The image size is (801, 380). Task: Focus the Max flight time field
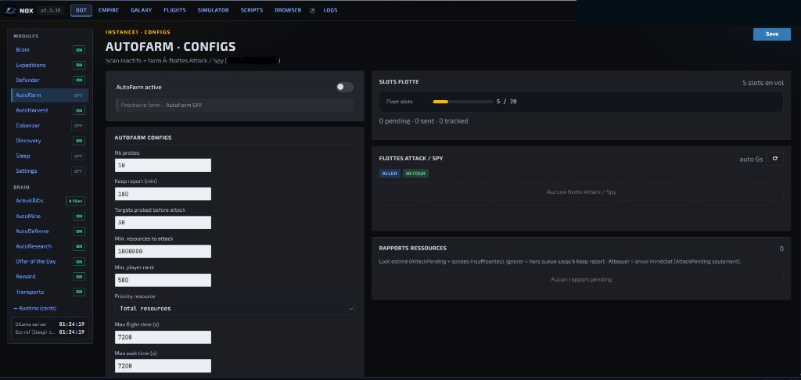tap(163, 337)
